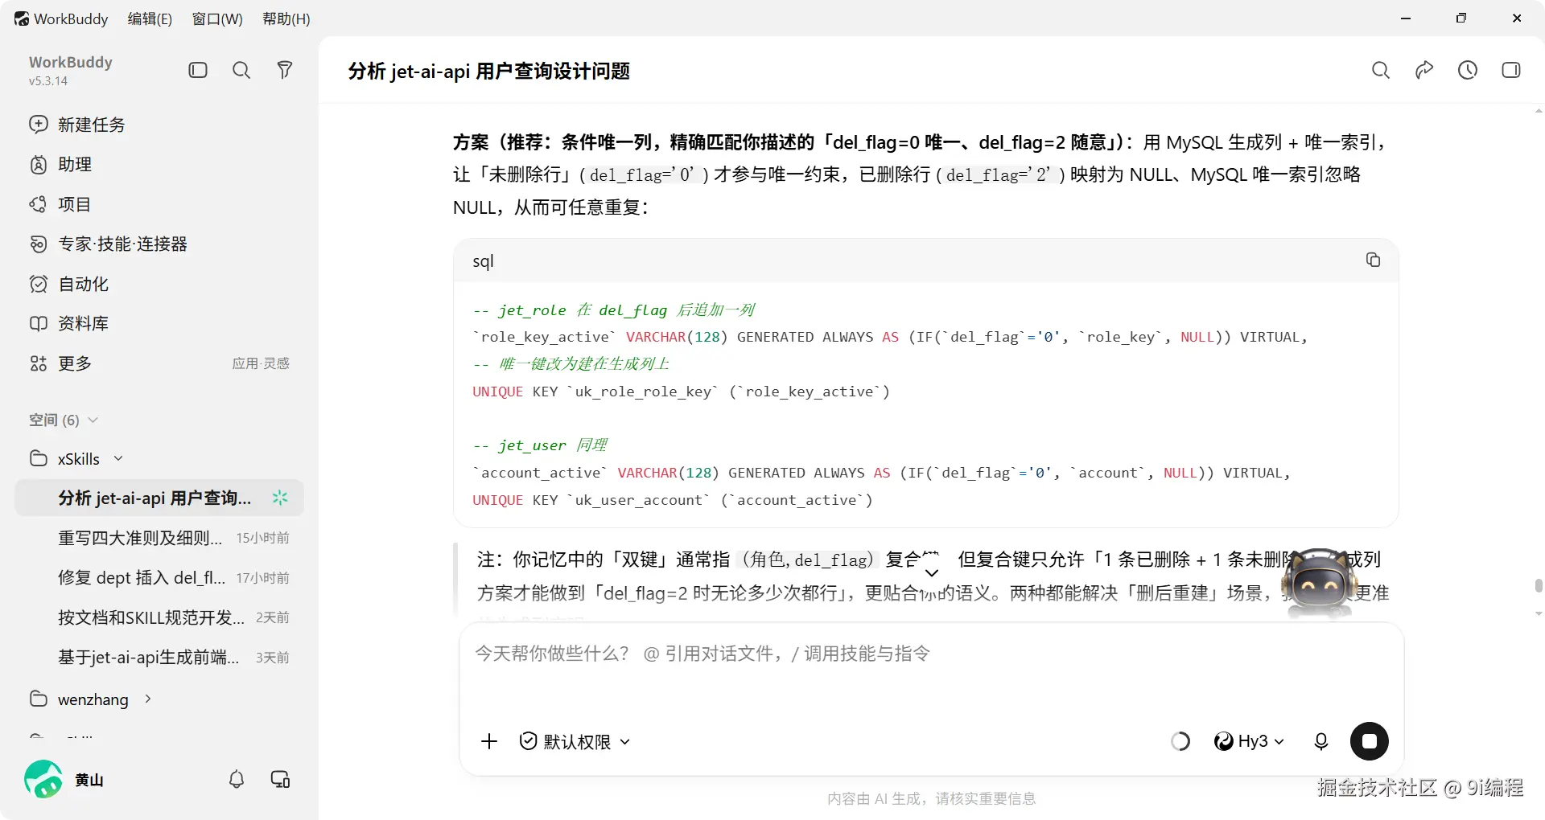This screenshot has width=1545, height=820.
Task: Open the 更多 more menu
Action: [x=61, y=363]
